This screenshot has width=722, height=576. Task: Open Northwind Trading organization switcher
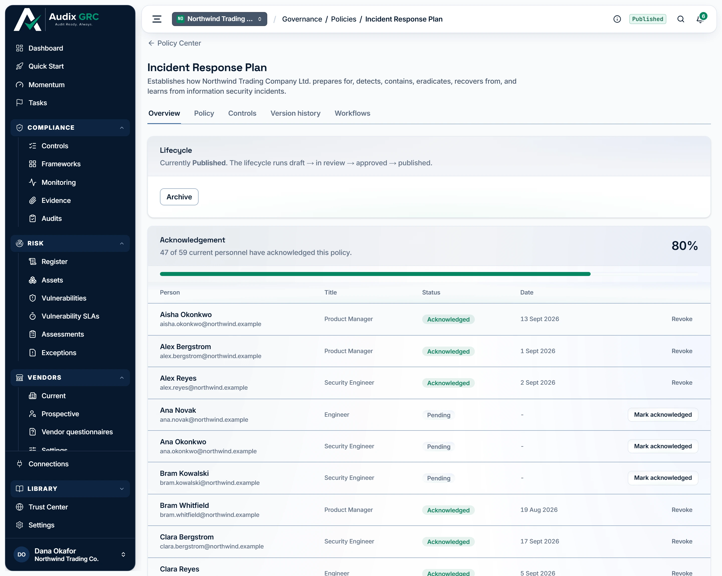pos(219,19)
